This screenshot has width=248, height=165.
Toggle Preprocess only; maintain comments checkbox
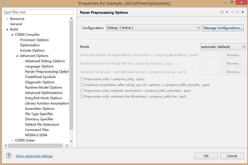pyautogui.click(x=82, y=90)
